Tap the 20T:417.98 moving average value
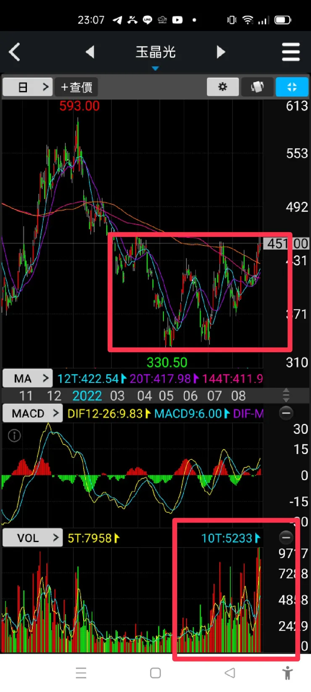This screenshot has width=311, height=692. [160, 379]
